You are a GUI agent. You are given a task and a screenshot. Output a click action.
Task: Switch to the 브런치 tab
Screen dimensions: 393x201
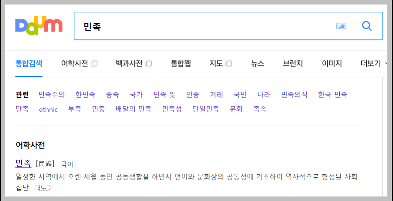293,63
